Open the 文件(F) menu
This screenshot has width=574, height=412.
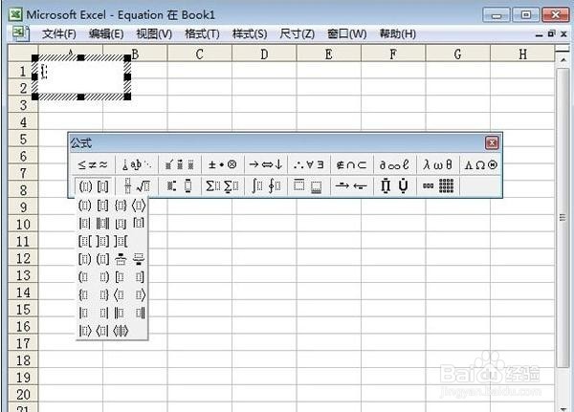click(59, 34)
